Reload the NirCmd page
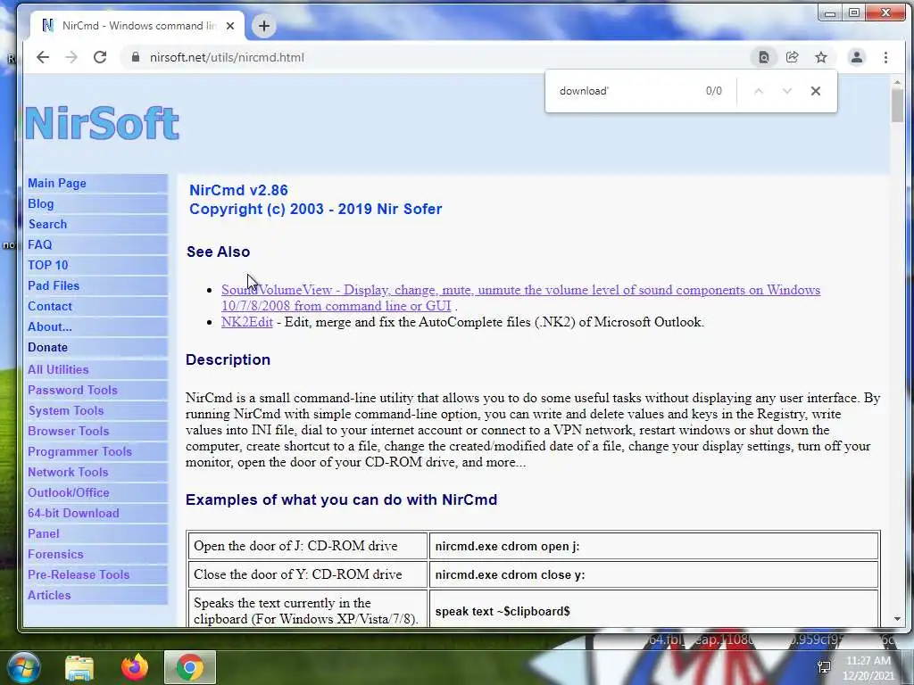 (x=100, y=57)
